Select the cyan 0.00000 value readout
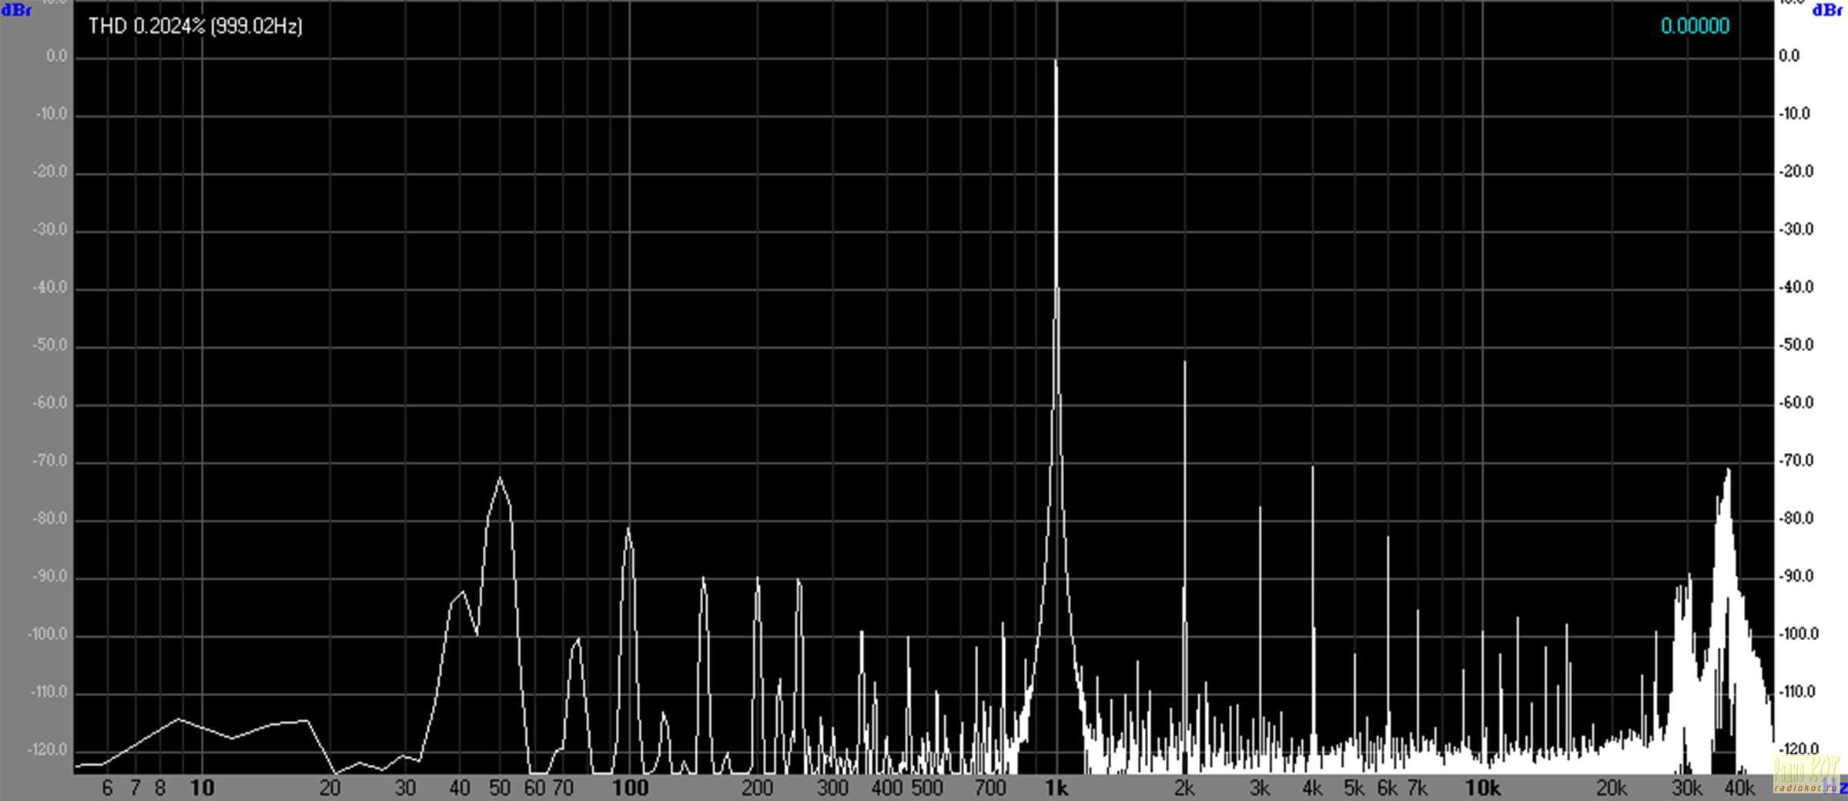 click(x=1695, y=26)
